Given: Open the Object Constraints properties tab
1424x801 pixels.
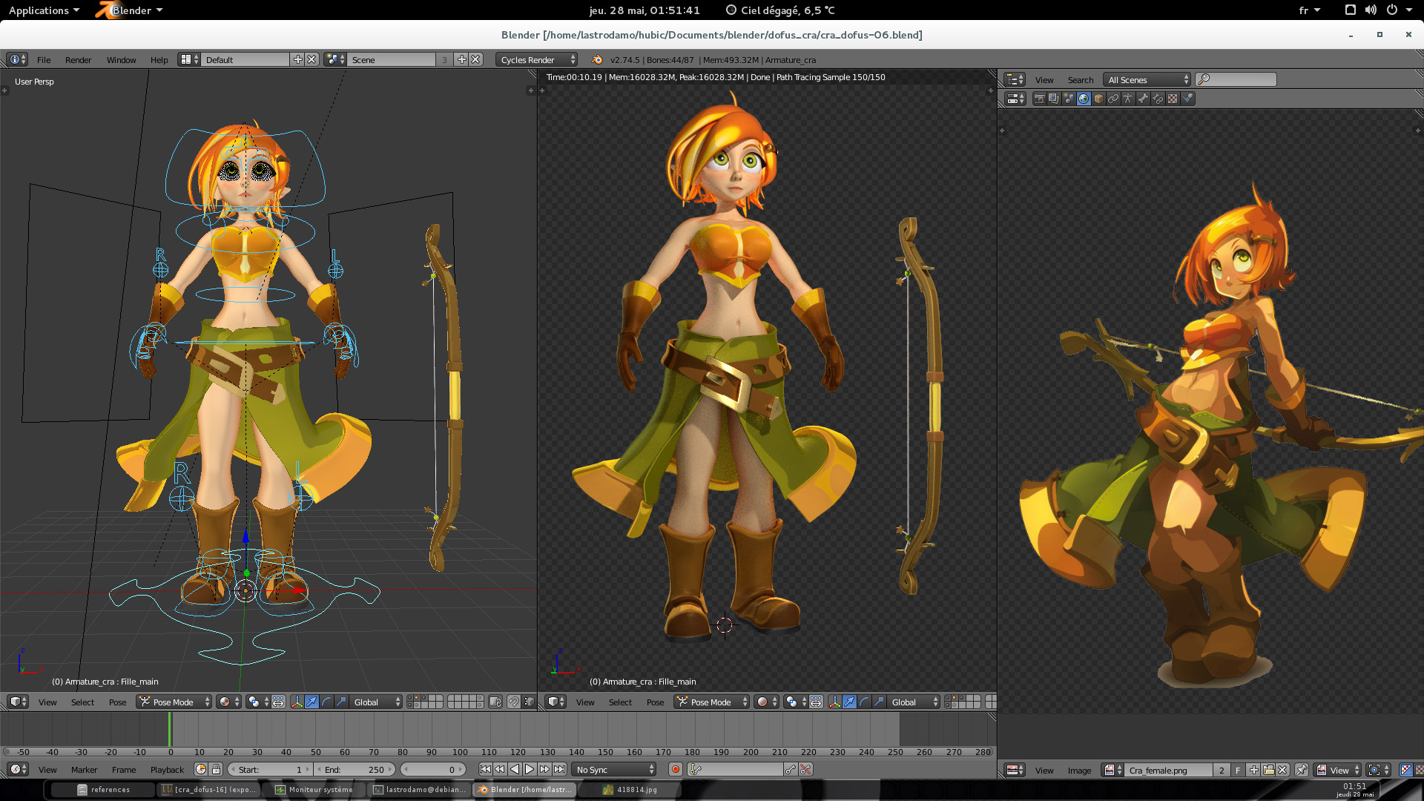Looking at the screenshot, I should tap(1113, 99).
